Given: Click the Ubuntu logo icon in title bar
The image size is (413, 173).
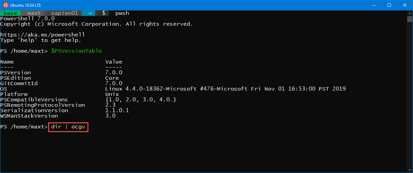Looking at the screenshot, I should point(5,5).
